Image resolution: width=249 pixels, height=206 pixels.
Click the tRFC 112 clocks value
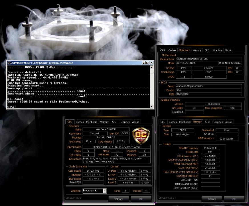(x=210, y=172)
